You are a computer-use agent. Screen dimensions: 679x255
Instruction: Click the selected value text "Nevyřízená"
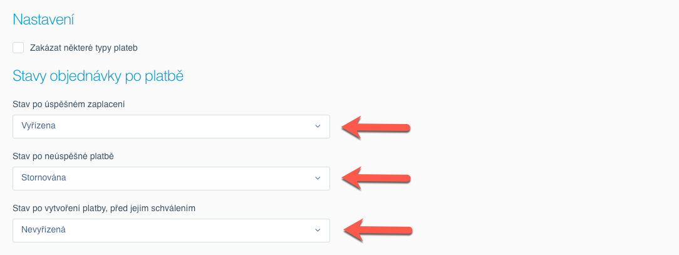pyautogui.click(x=44, y=231)
